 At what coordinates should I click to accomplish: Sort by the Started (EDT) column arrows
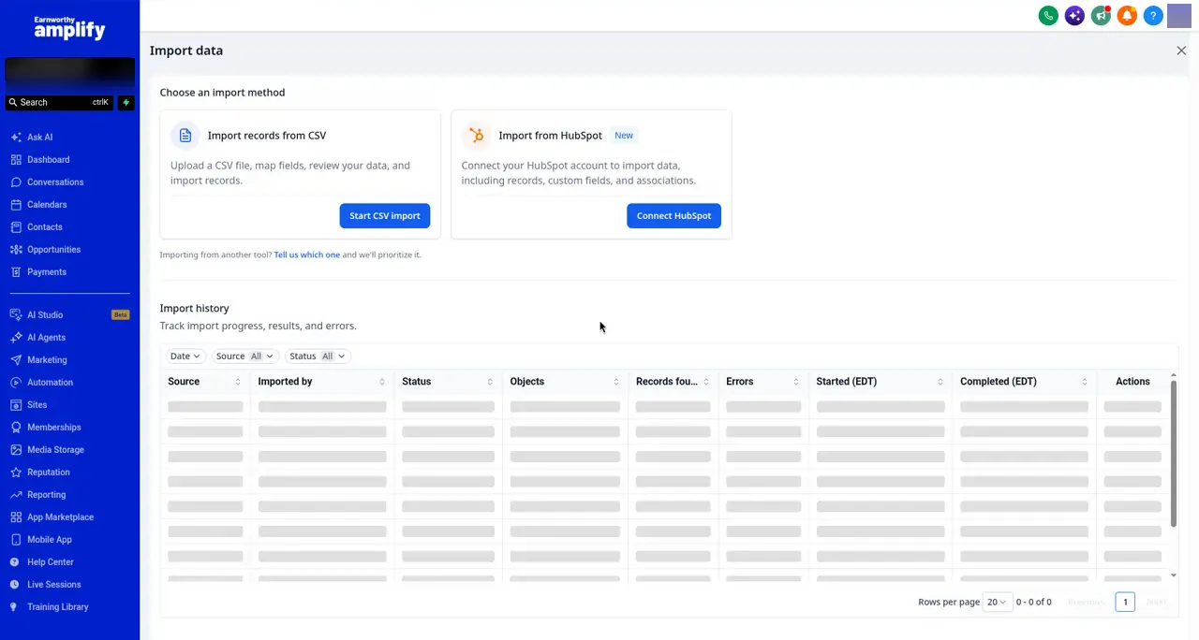(x=940, y=382)
